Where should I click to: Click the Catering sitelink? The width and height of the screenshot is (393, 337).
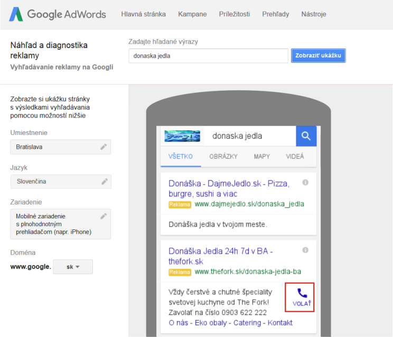248,323
